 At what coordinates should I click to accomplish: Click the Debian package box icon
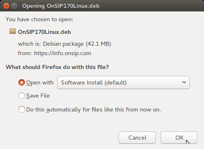click(13, 31)
